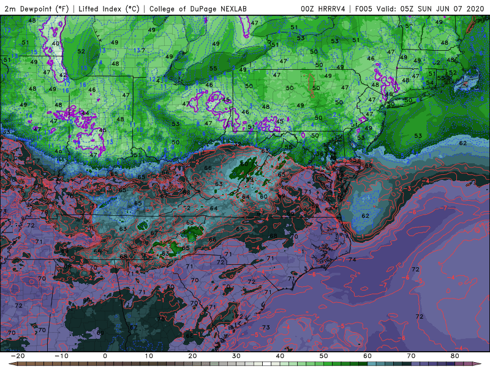Screen dimensions: 490x367
Task: Click the "44" dewpoint value in Illinois
Action: (x=85, y=113)
